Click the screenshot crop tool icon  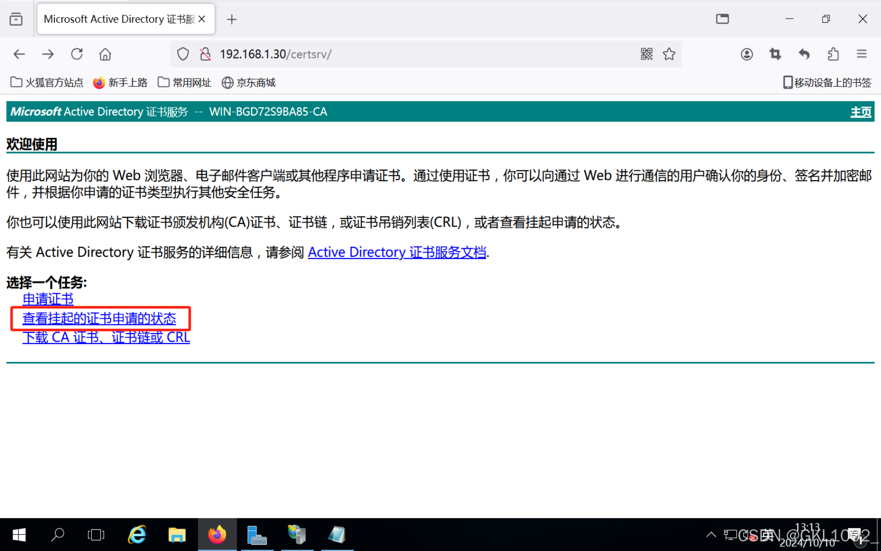click(776, 54)
